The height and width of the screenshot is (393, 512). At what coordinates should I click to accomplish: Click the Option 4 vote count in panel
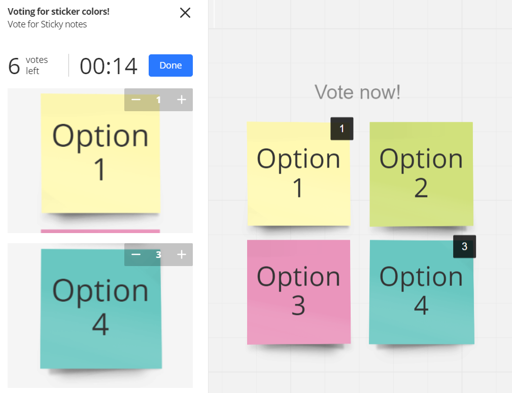158,254
